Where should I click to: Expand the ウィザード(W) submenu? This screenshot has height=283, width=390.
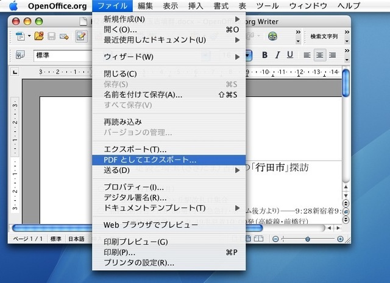pyautogui.click(x=169, y=57)
